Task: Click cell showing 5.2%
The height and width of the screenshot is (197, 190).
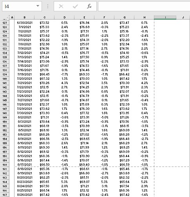Action: click(x=144, y=182)
